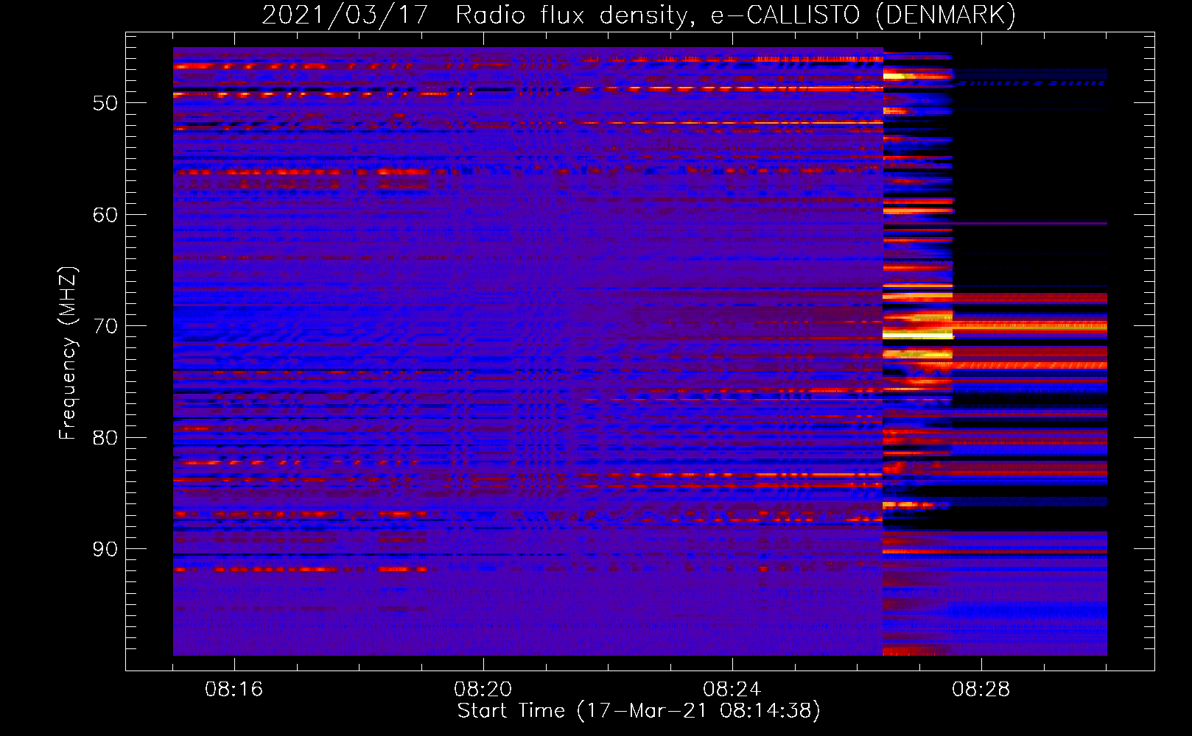Click the 80 frequency tick label

tap(105, 438)
